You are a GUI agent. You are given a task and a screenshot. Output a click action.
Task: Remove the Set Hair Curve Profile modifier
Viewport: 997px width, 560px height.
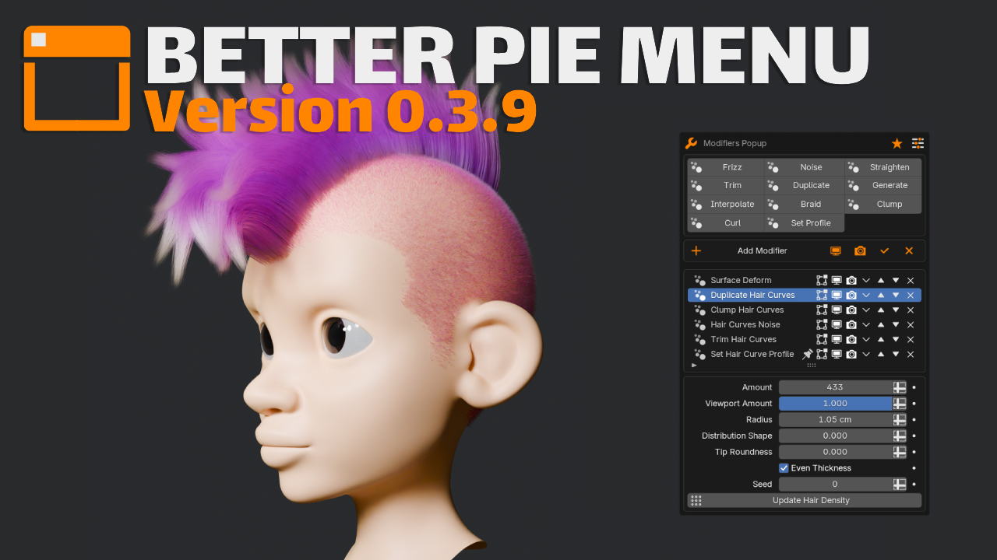pos(911,355)
